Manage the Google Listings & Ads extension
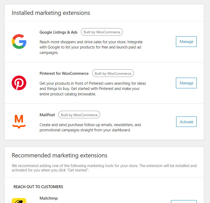 pos(186,42)
